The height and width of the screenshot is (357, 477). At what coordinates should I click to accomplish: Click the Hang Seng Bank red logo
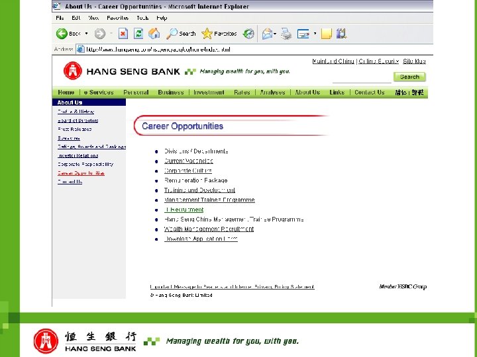tap(73, 71)
